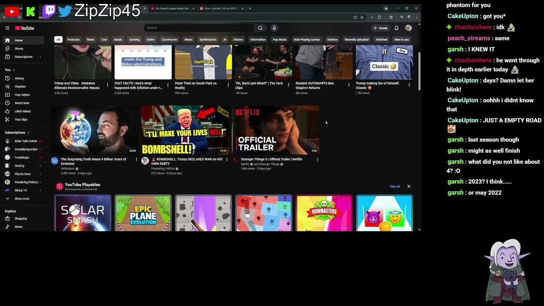
Task: Dismiss the YouTube Playables section
Action: (409, 187)
